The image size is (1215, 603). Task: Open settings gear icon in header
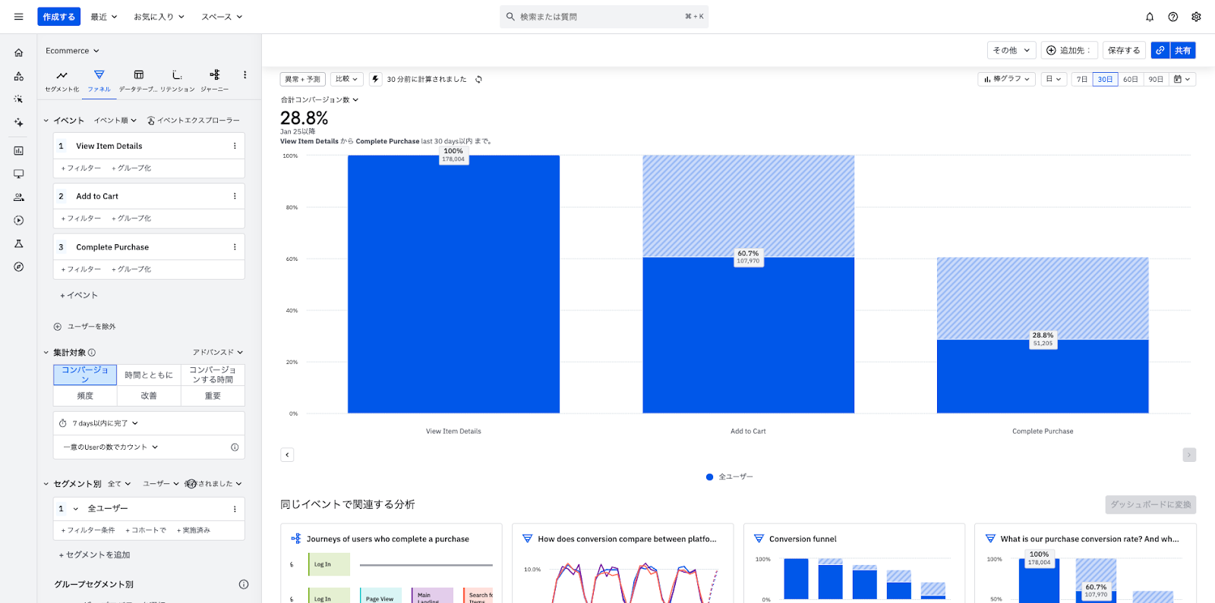tap(1196, 17)
